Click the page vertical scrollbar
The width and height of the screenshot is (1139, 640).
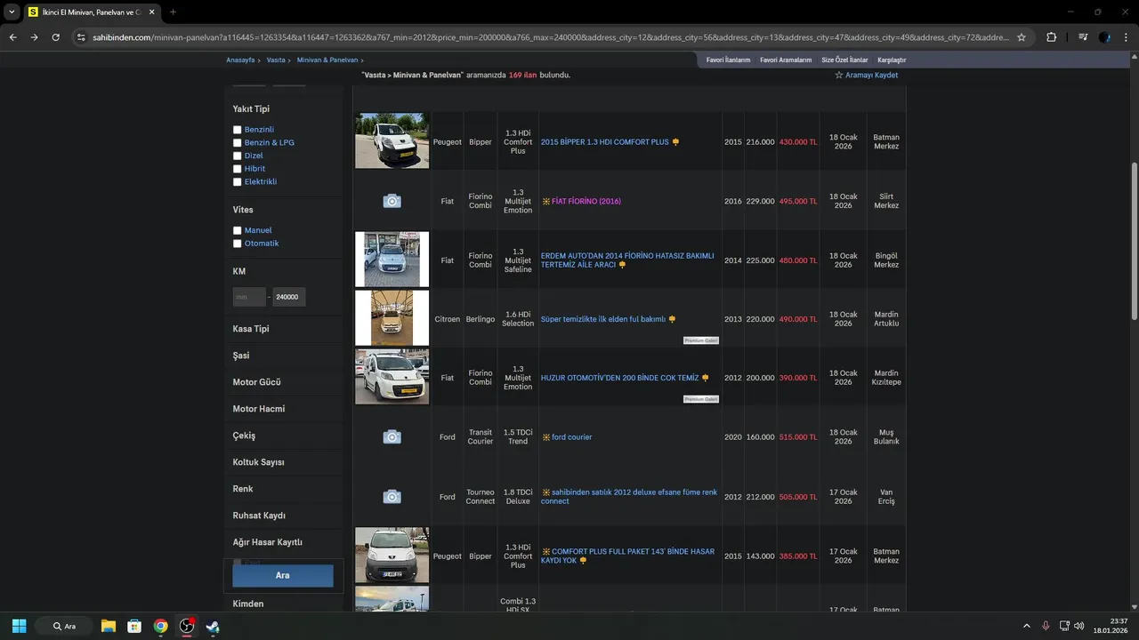pos(1134,240)
